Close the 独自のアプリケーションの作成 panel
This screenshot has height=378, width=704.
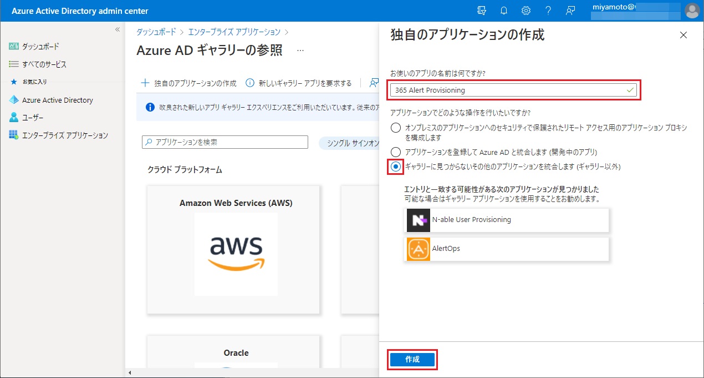click(683, 36)
